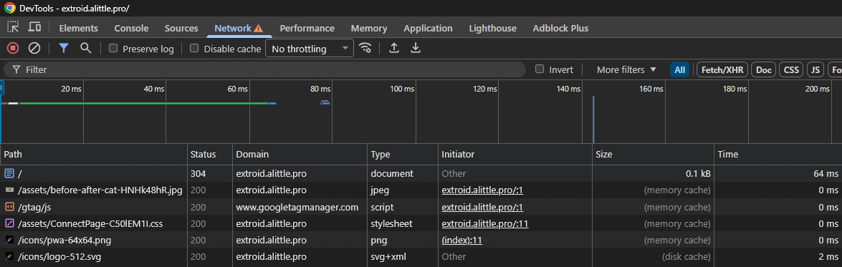842x267 pixels.
Task: Export HAR file with download icon
Action: pyautogui.click(x=415, y=48)
